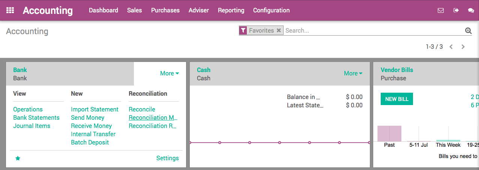The height and width of the screenshot is (170, 479).
Task: Open the apps grid menu icon
Action: click(10, 11)
